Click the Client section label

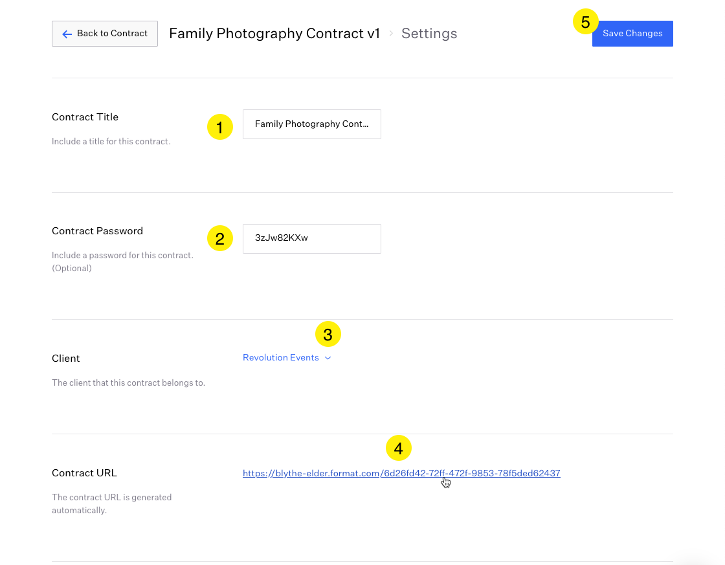(x=66, y=359)
